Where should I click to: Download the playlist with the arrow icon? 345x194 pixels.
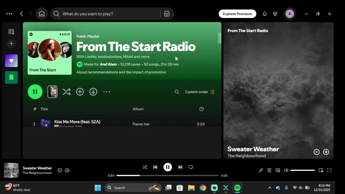pyautogui.click(x=93, y=92)
